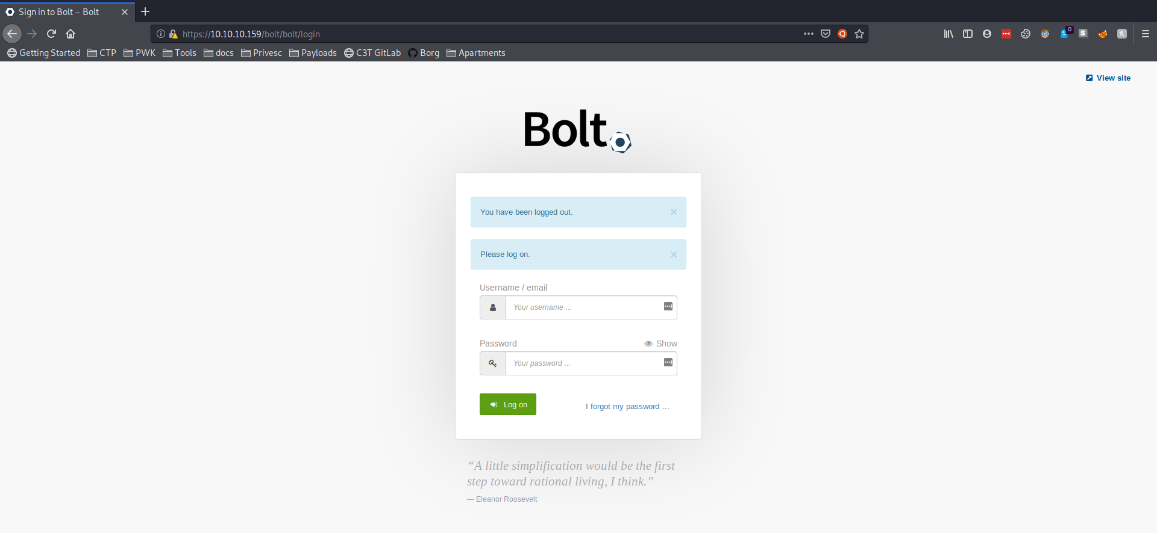Dismiss the 'You have been logged out' alert
The image size is (1157, 533).
pyautogui.click(x=674, y=212)
